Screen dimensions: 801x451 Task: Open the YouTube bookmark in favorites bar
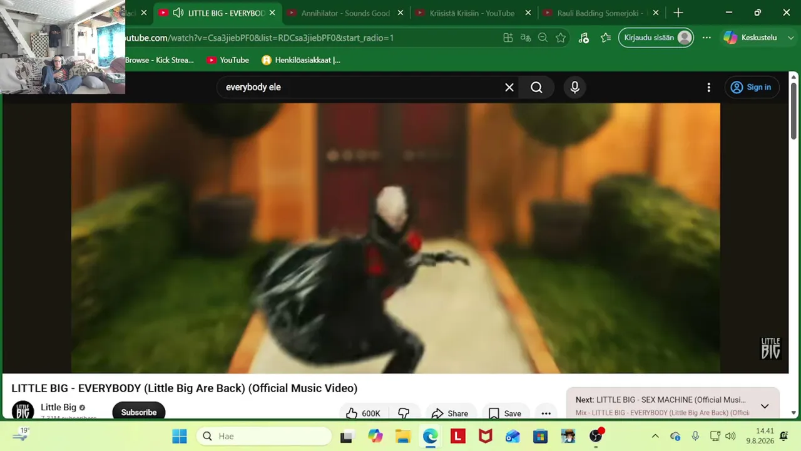pyautogui.click(x=228, y=60)
